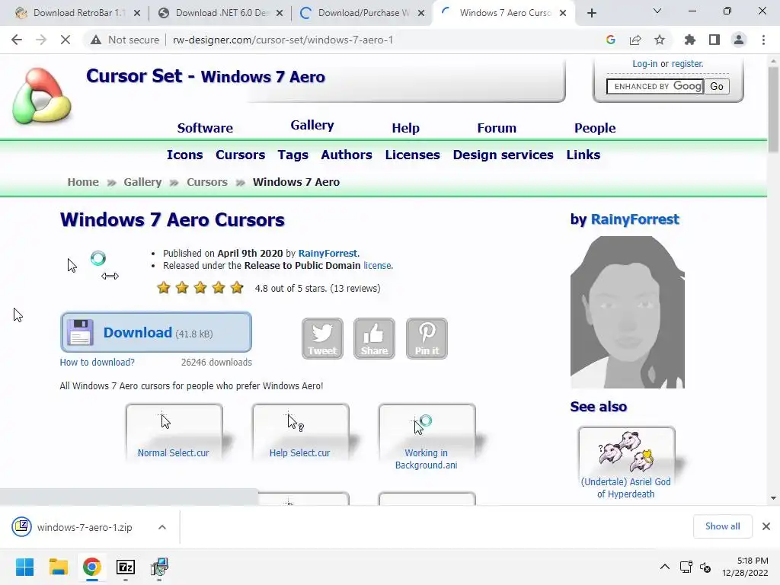This screenshot has height=585, width=780.
Task: Share this page via share icon
Action: (x=635, y=40)
